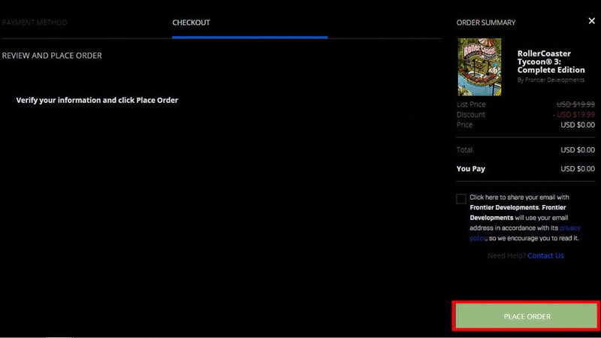Viewport: 601px width, 338px height.
Task: Select the Checkout tab
Action: [192, 23]
